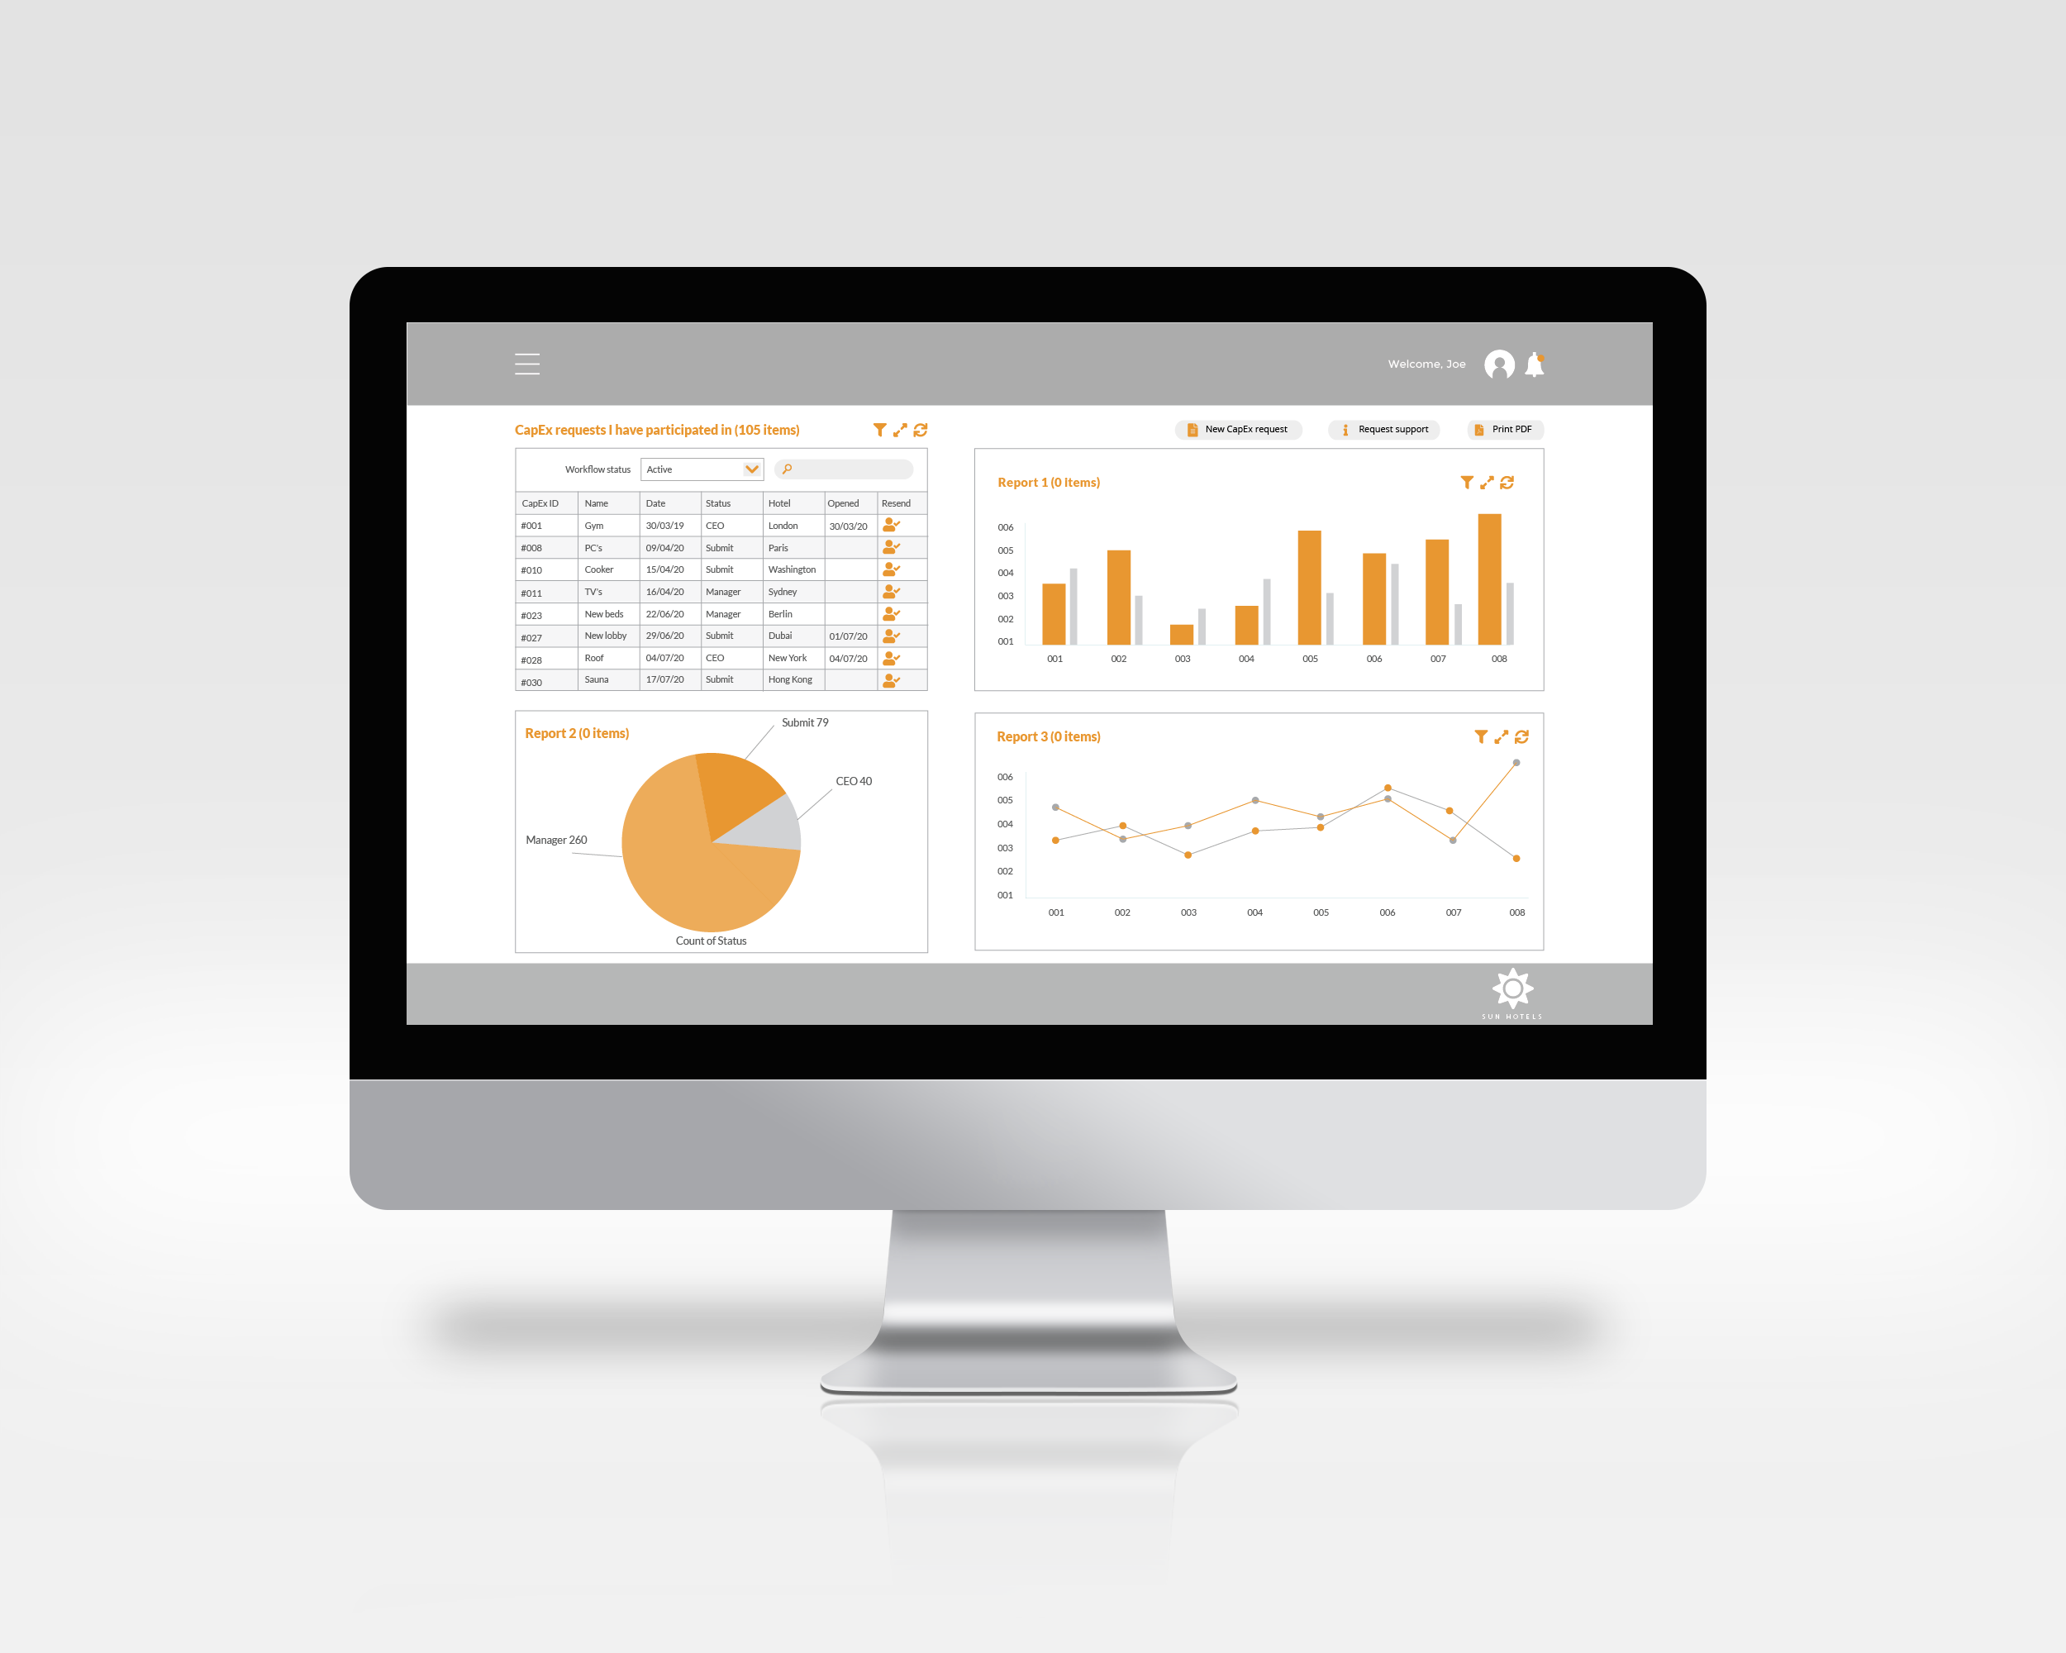Click the refresh icon in CapEx requests header

(922, 430)
